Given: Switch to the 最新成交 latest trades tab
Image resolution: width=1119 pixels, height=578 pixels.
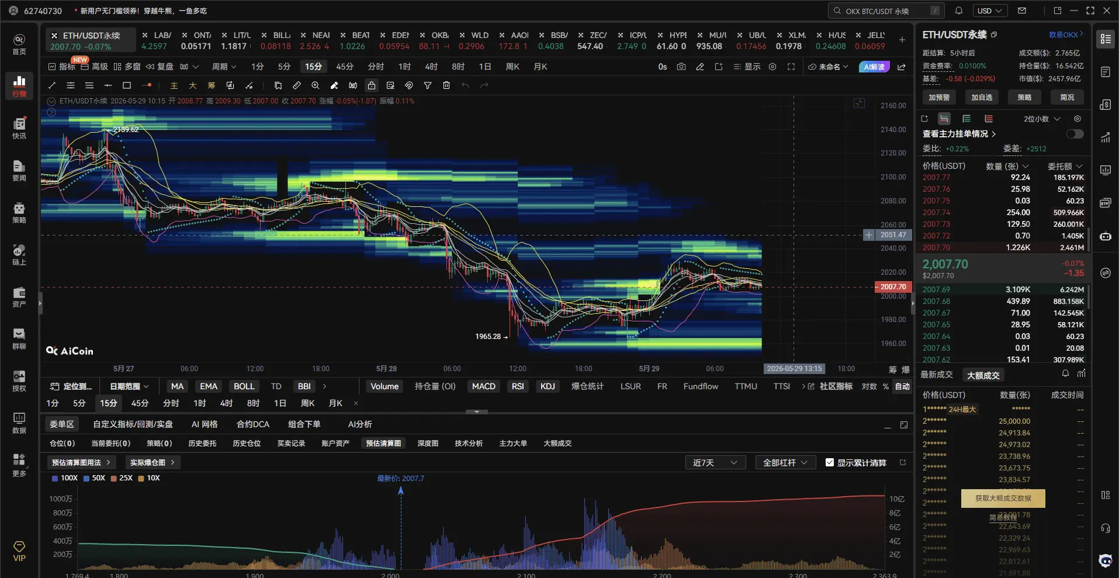Looking at the screenshot, I should coord(937,375).
